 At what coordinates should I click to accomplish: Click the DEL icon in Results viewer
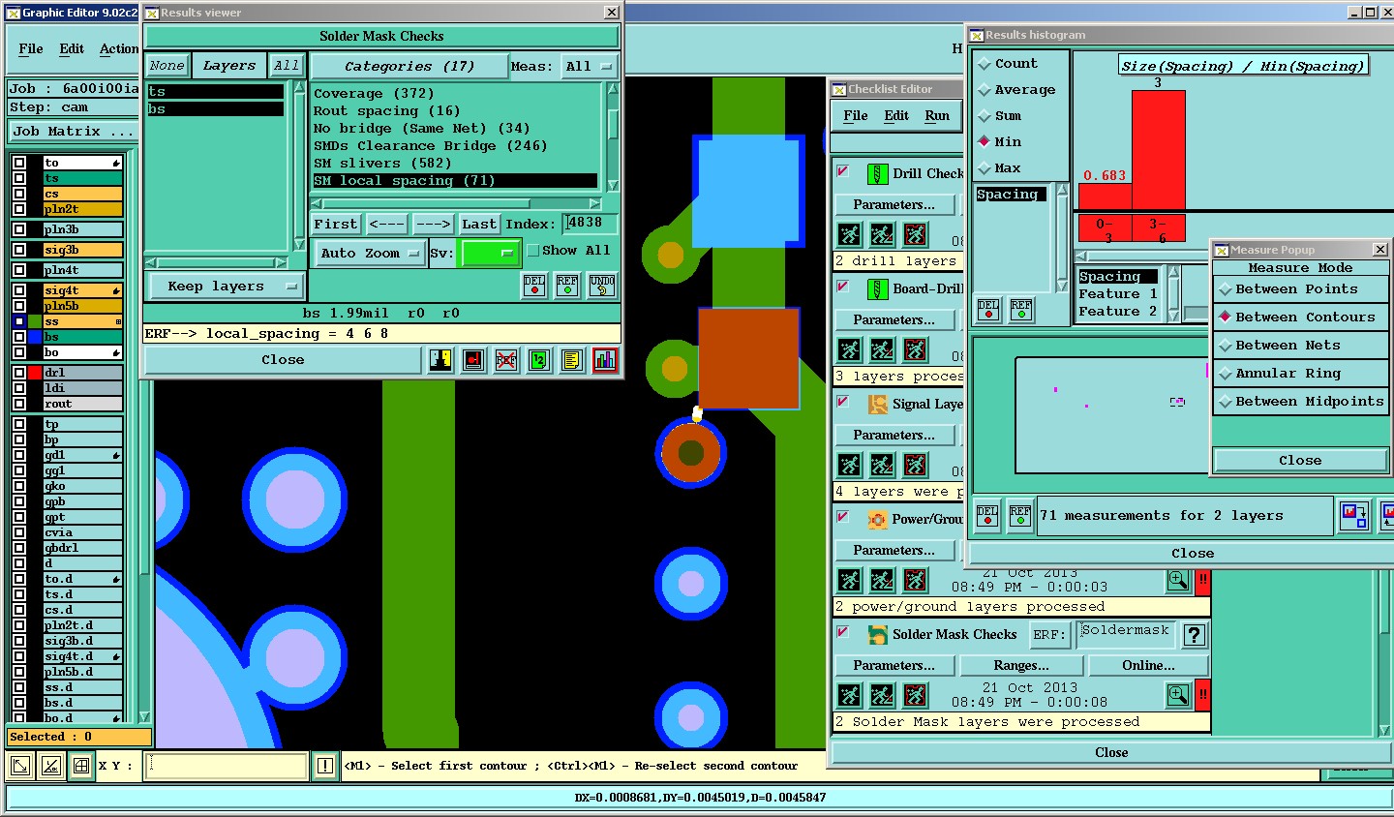click(534, 285)
